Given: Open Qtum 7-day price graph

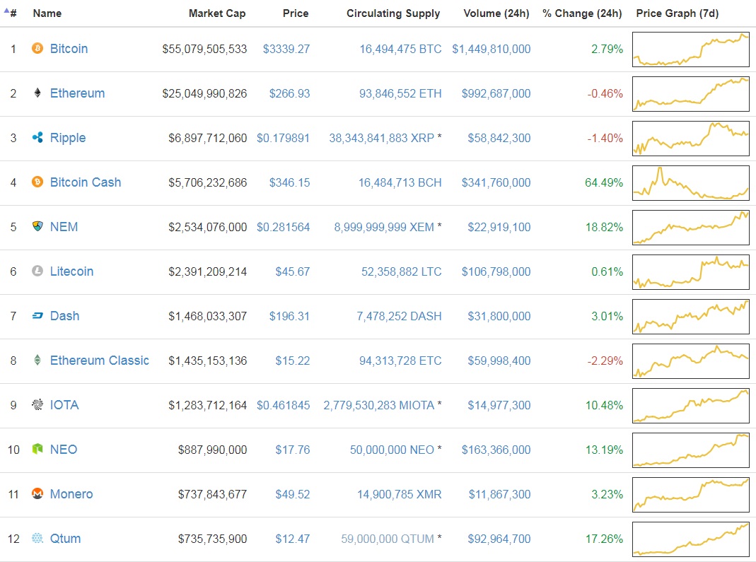Looking at the screenshot, I should 690,539.
